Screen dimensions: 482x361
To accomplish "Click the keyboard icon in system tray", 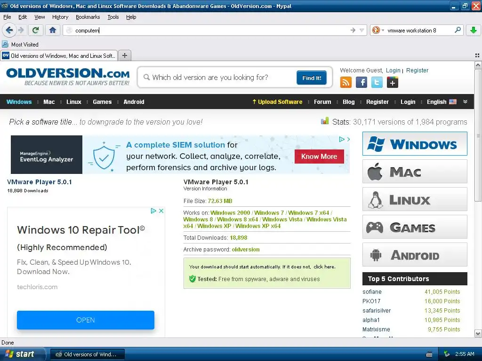I will [x=429, y=354].
